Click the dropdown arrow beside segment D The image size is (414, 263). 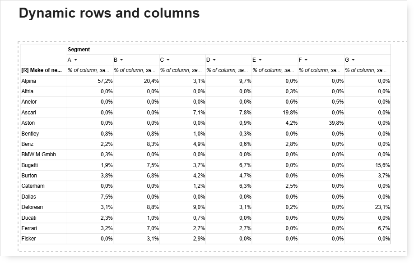coord(214,60)
